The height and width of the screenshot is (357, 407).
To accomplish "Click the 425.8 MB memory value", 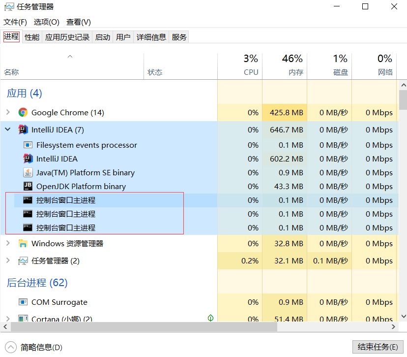I will click(x=287, y=113).
